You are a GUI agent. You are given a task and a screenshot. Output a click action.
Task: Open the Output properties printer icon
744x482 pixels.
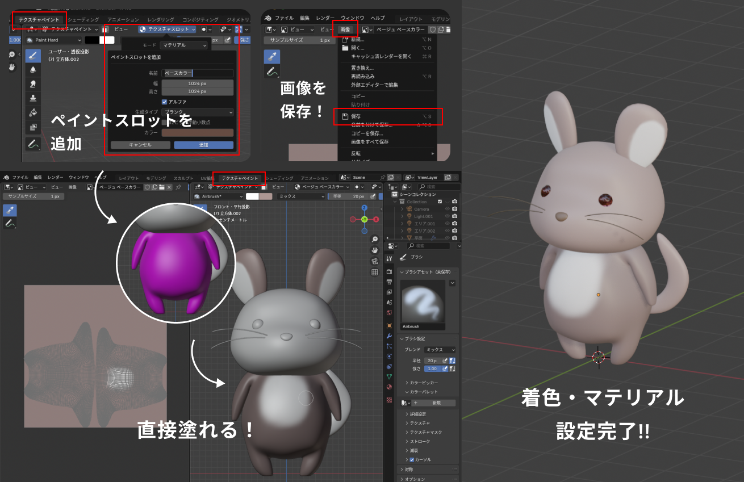389,282
